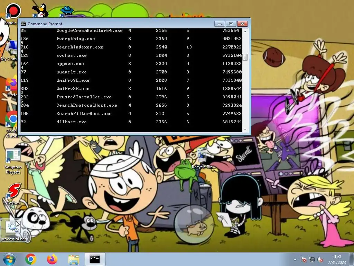Screen dimensions: 354x266
Task: Click the Show Desktop strip beside the clock
Action: click(352, 259)
